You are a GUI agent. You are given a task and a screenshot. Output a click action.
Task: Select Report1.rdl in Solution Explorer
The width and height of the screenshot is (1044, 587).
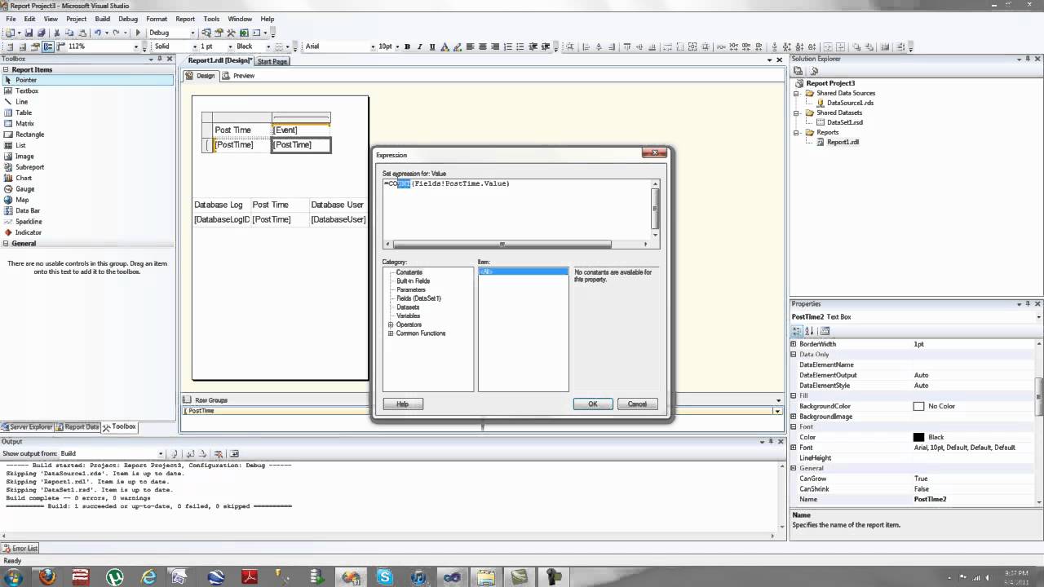point(843,142)
